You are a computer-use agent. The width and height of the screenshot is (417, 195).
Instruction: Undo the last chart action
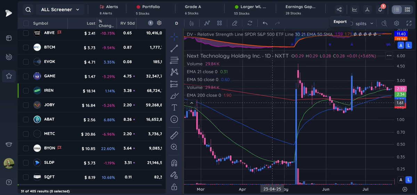(265, 23)
